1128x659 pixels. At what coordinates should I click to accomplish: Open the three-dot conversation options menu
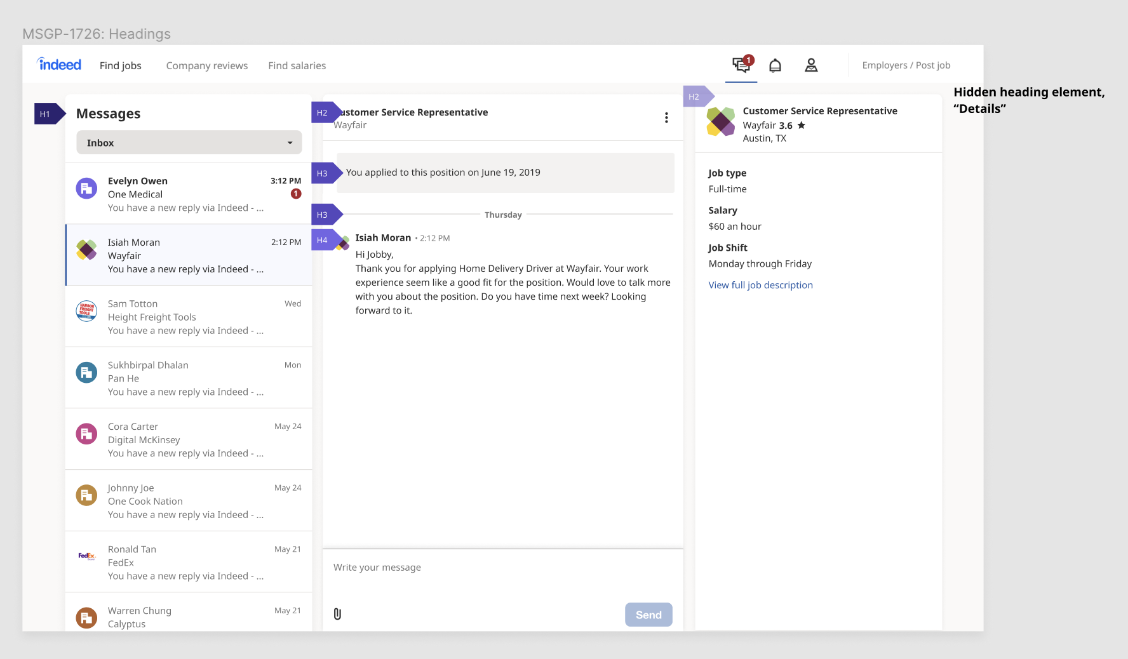coord(666,117)
